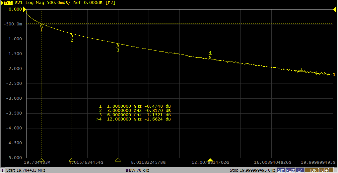Toggle the Sim status indicator
338x173 pixels.
tap(281, 170)
